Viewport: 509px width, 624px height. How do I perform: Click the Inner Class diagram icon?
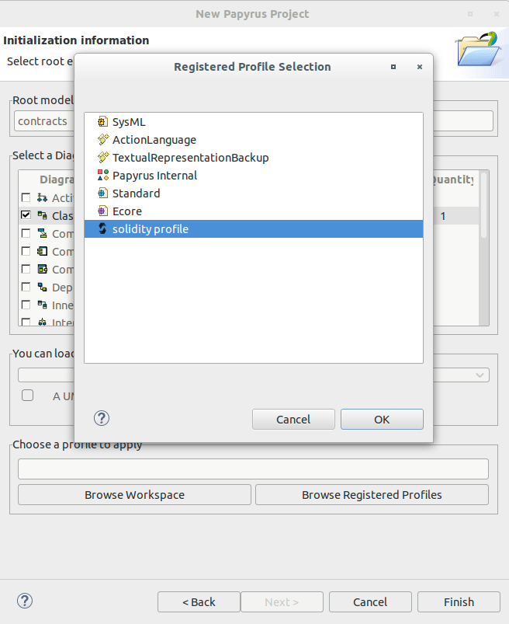point(42,305)
